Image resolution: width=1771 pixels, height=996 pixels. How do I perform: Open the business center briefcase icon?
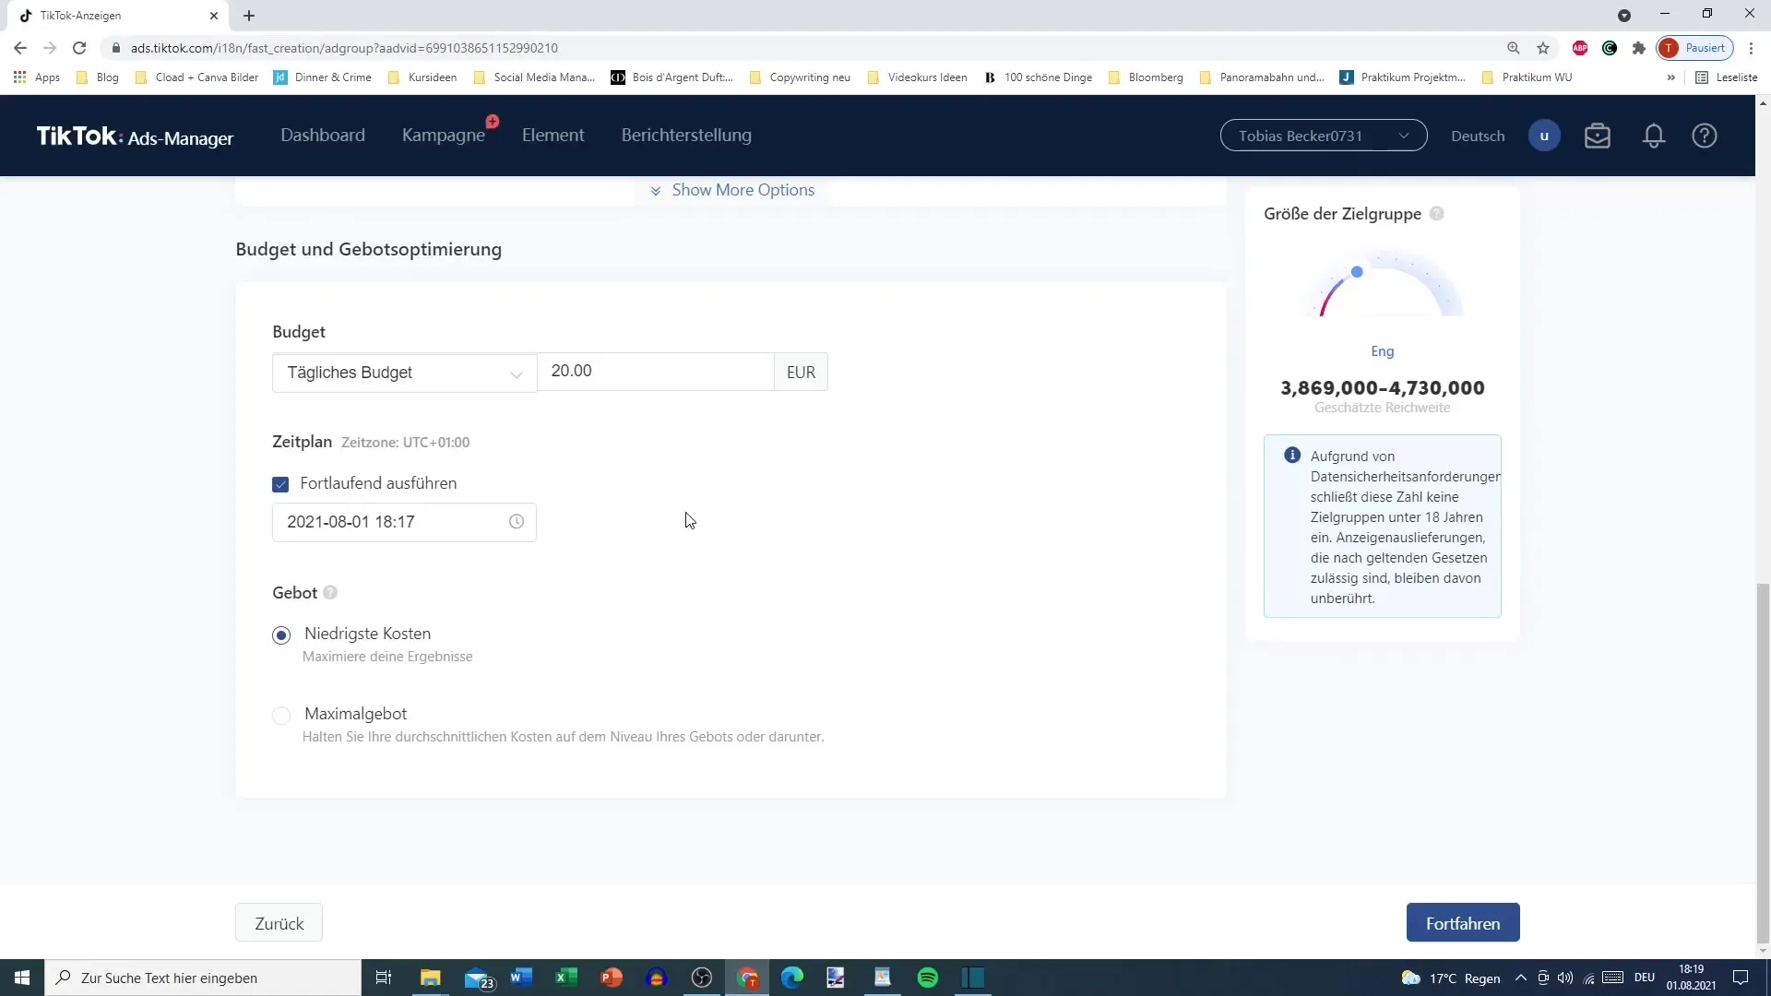[1598, 136]
